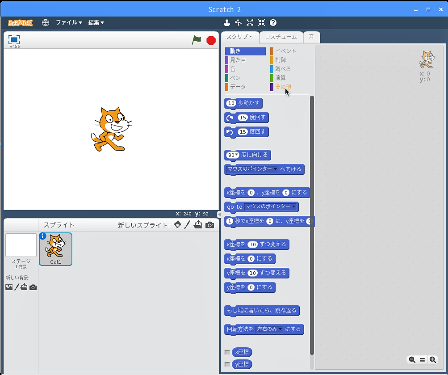Screen dimensions: 448x375
Task: Start the project with green flag
Action: [x=197, y=40]
